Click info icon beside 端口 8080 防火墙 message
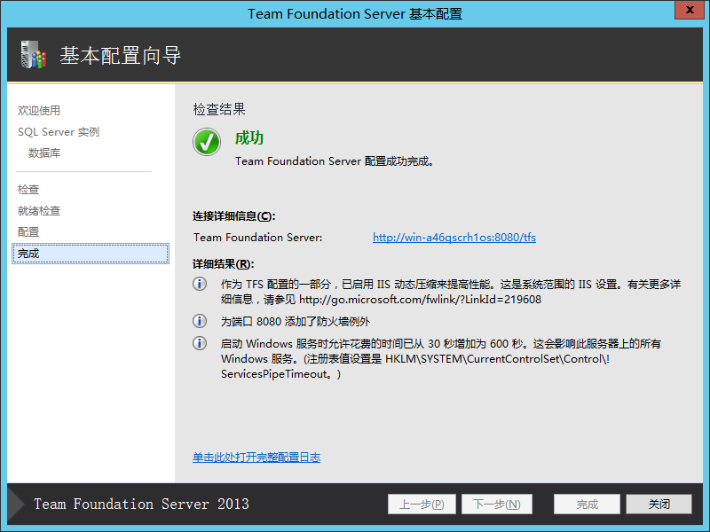The height and width of the screenshot is (532, 710). point(200,321)
